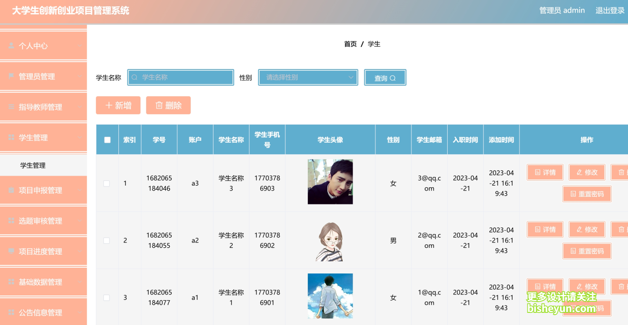Click the trash icon on 删除 button

tap(159, 105)
